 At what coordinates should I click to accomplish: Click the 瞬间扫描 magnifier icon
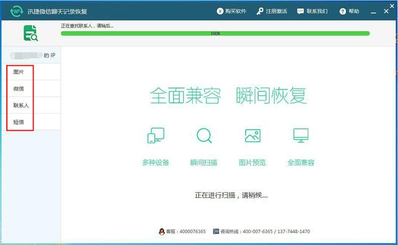204,135
